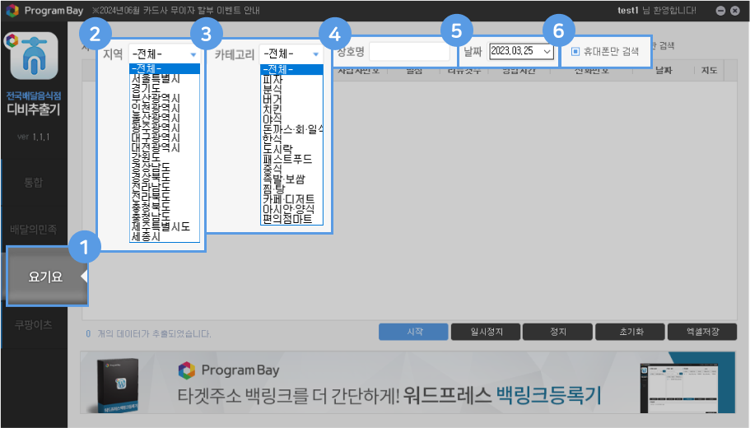Enable the 휴대폰만 검색 checkbox
The image size is (750, 428).
(x=575, y=51)
